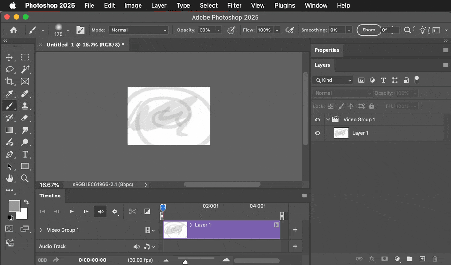Click the foreground color swatch
Screen dimensions: 451x265
[x=14, y=205]
